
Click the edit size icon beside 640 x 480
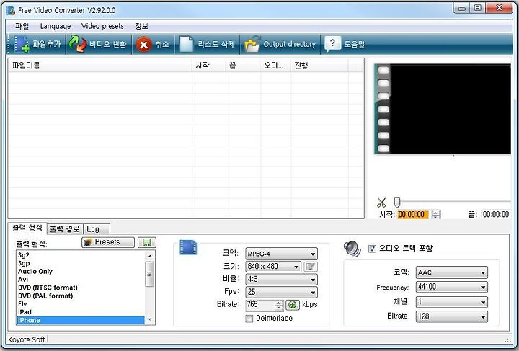(311, 267)
